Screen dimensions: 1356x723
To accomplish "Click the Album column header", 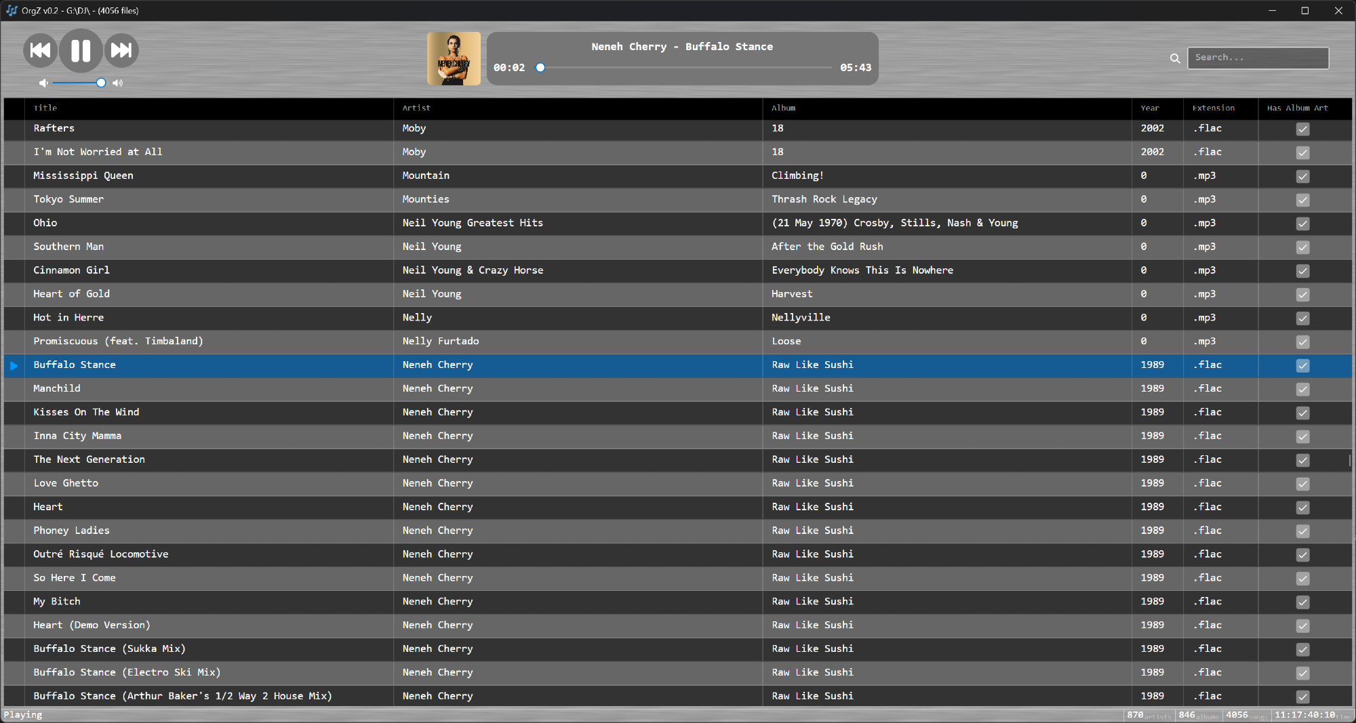I will pyautogui.click(x=783, y=108).
